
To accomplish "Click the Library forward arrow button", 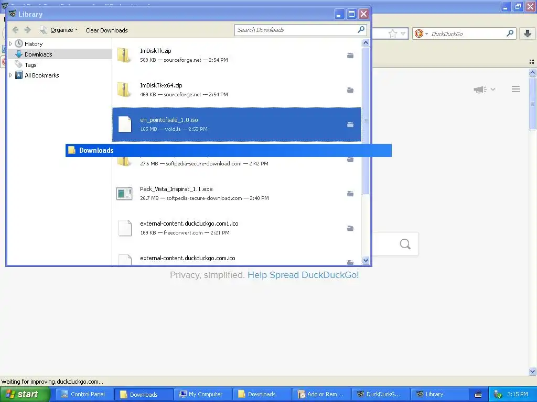I will point(28,30).
